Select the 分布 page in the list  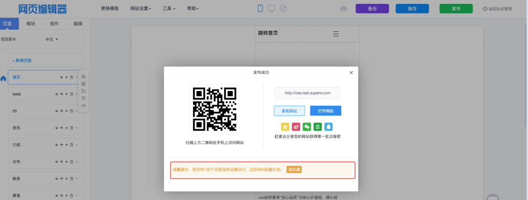pyautogui.click(x=46, y=162)
